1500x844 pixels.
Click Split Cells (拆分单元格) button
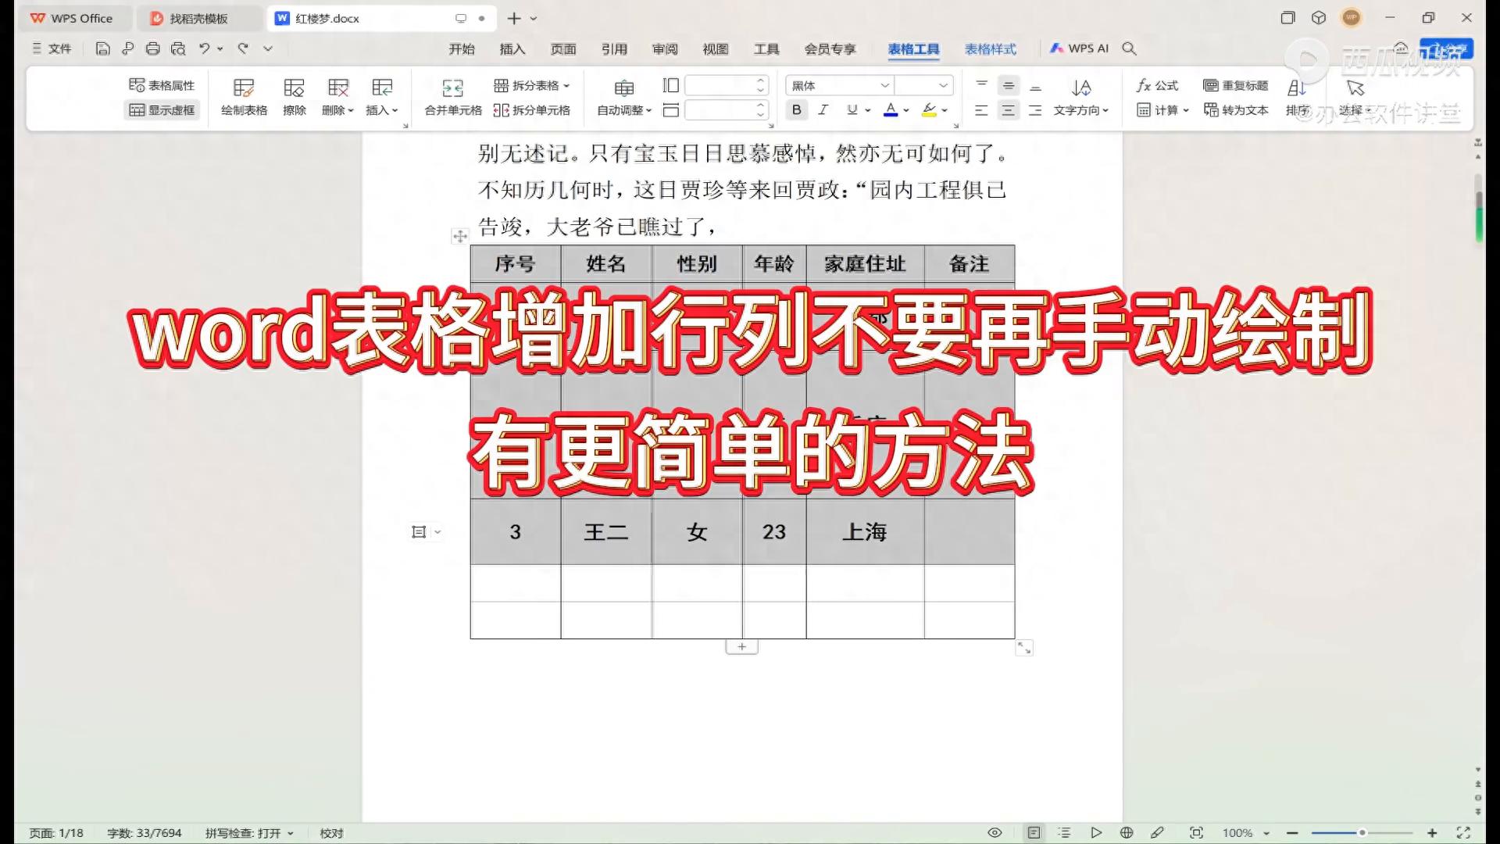coord(532,110)
